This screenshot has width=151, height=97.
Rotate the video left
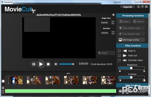125,22
